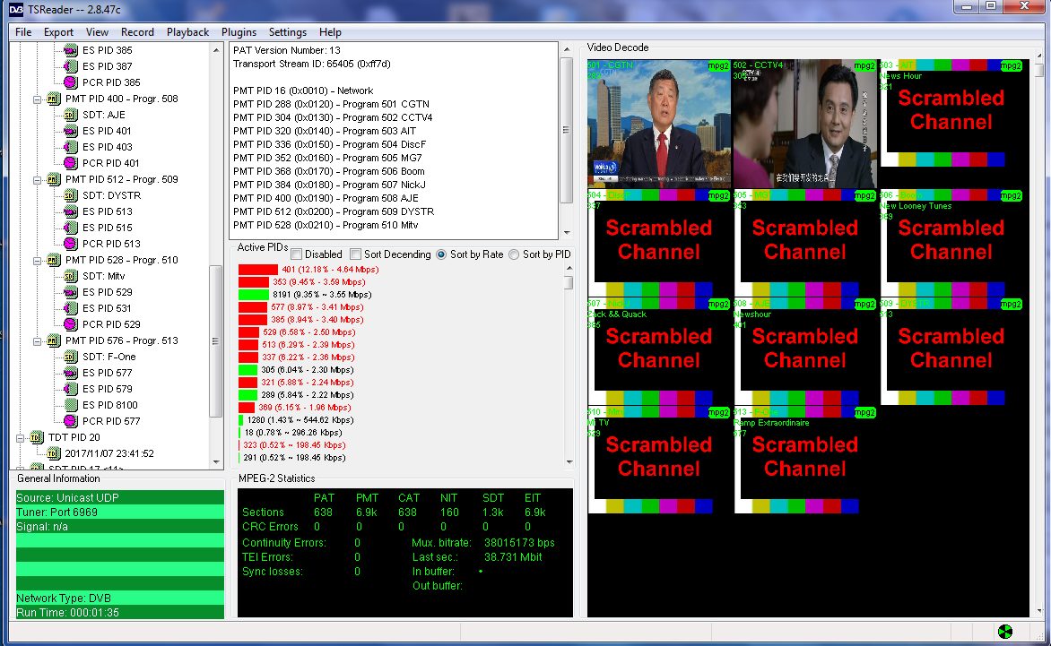Click the clock icon for PCR PID 513
This screenshot has width=1051, height=646.
click(x=71, y=244)
